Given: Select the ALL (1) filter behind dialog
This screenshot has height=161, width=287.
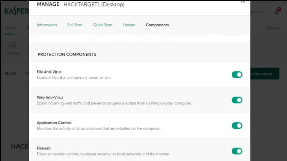Looking at the screenshot, I should [10, 73].
